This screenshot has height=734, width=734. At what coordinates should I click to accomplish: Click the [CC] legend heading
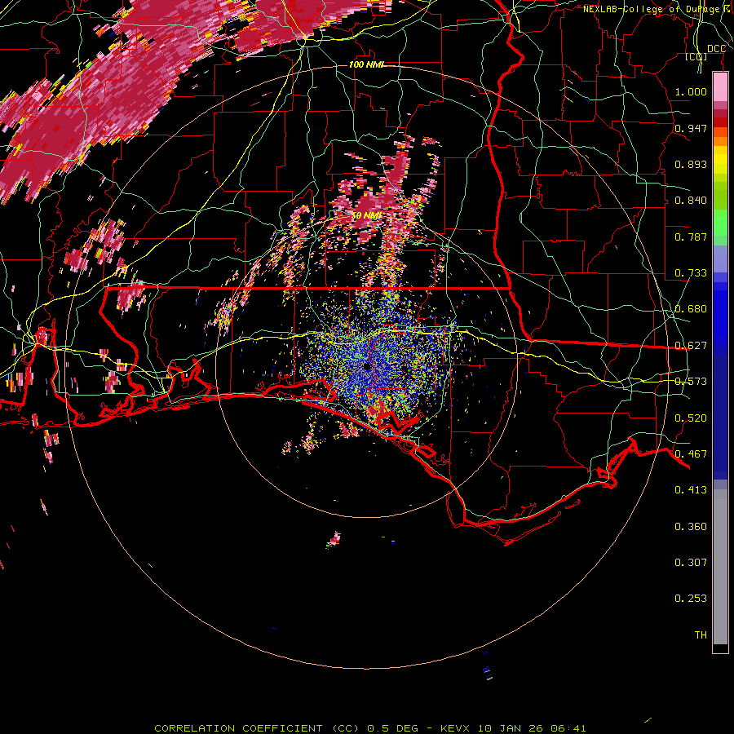pyautogui.click(x=696, y=57)
